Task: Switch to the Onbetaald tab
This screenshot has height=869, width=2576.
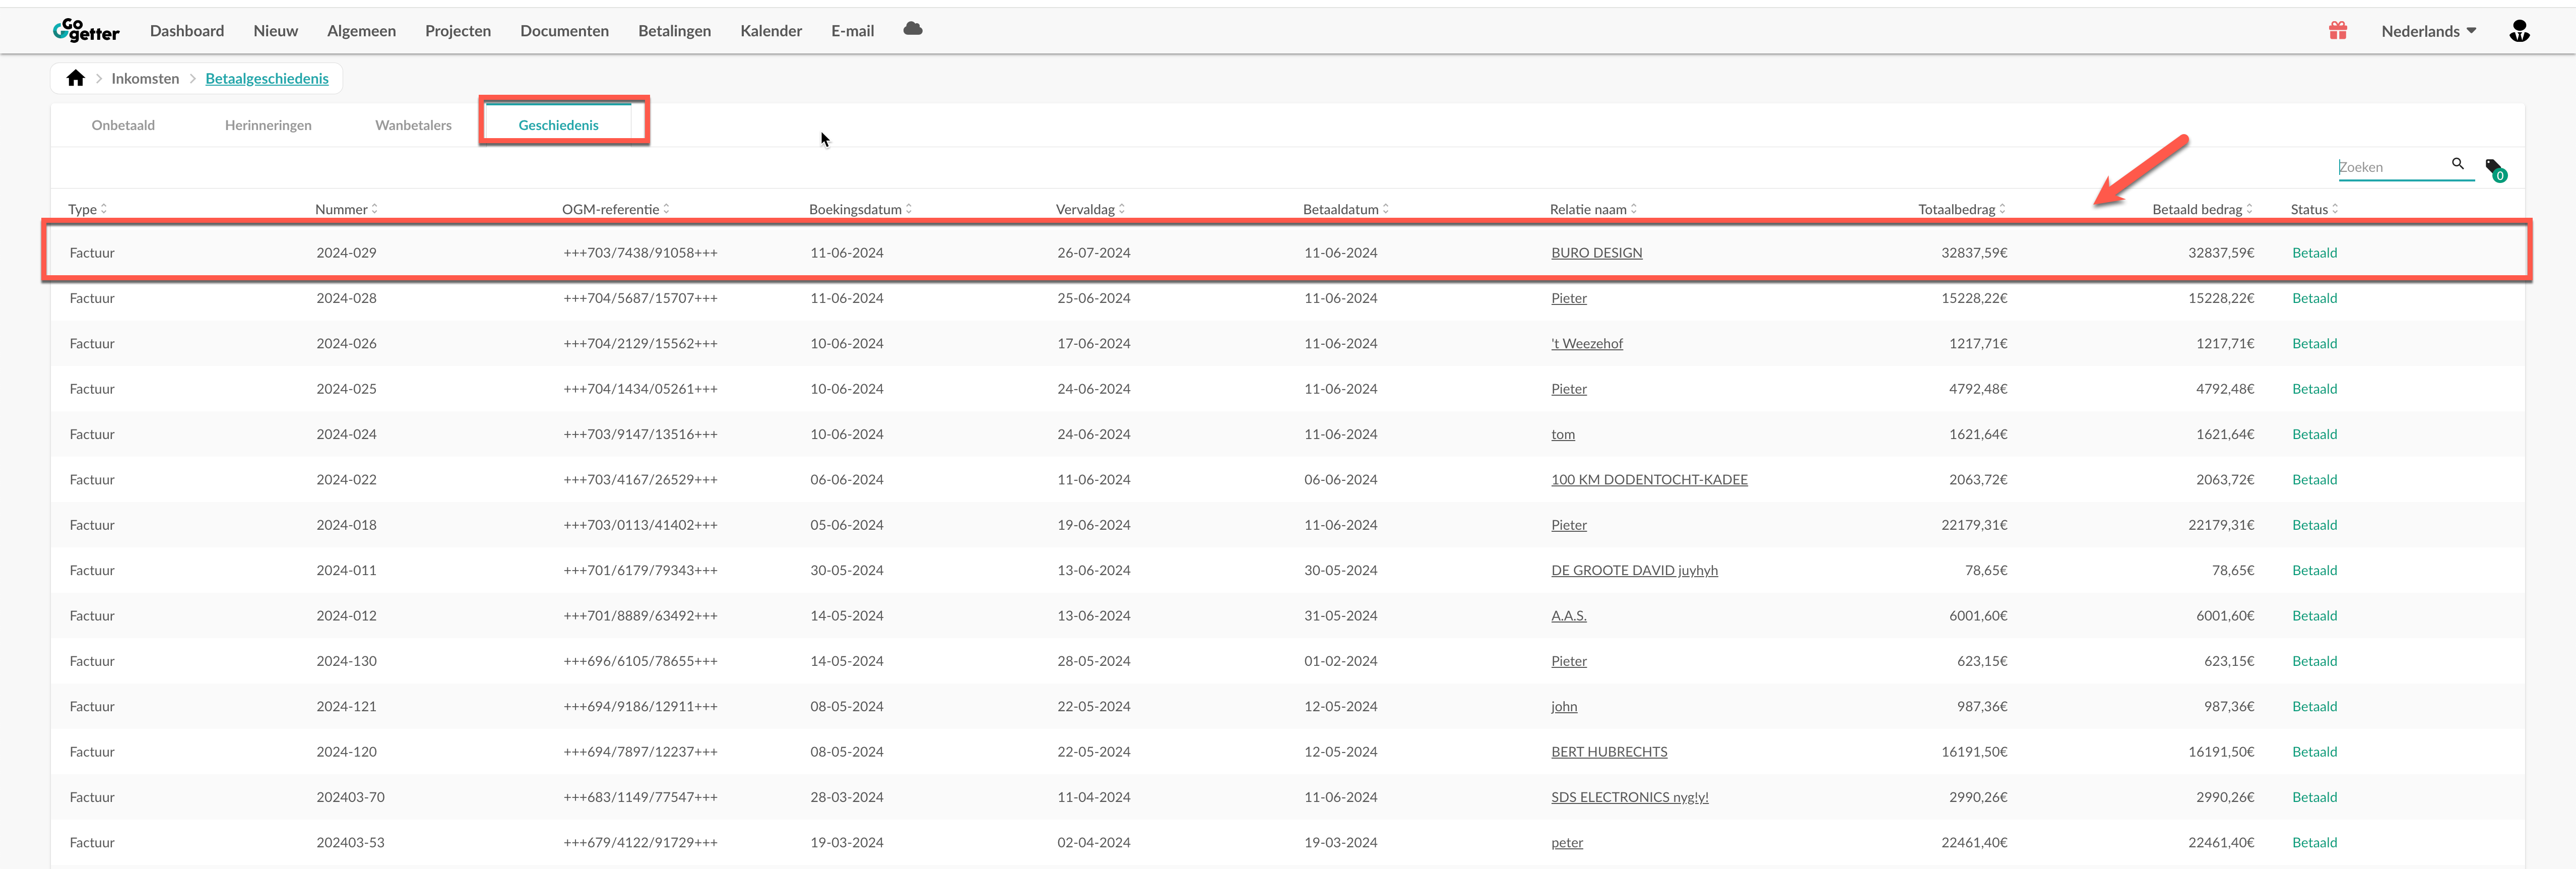Action: (123, 125)
